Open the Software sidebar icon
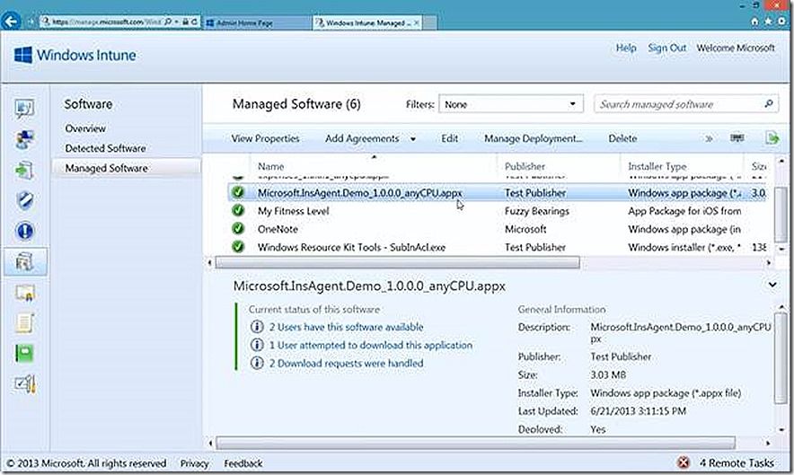This screenshot has width=794, height=475. pos(24,262)
